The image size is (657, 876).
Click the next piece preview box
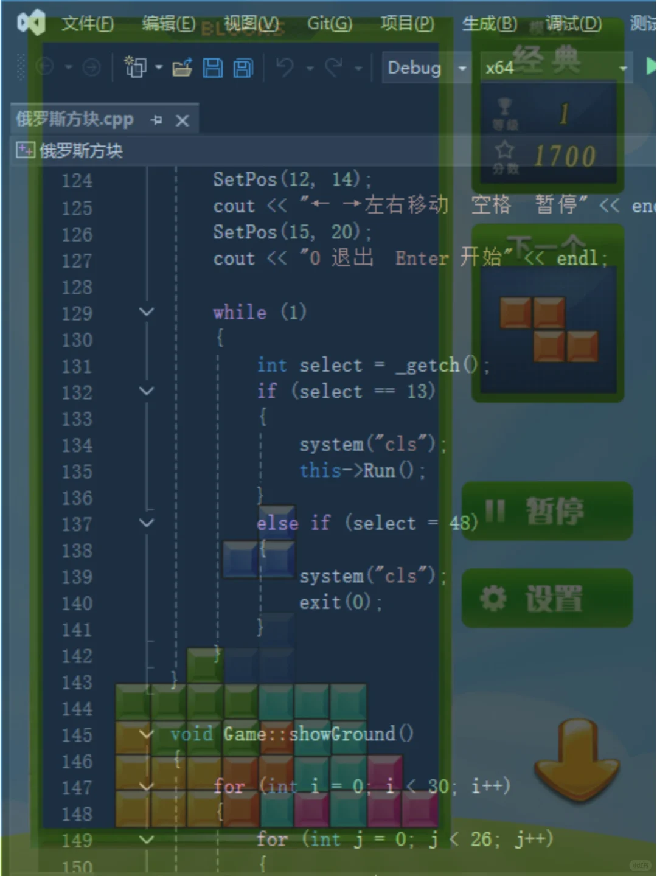coord(548,328)
